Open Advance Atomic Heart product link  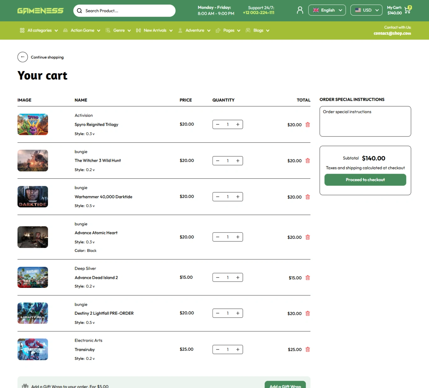click(x=96, y=233)
